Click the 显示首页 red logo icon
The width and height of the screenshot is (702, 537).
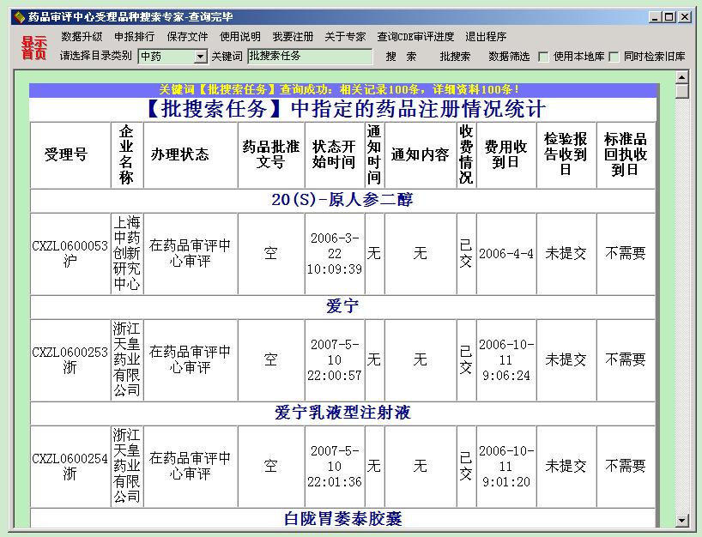pos(34,48)
